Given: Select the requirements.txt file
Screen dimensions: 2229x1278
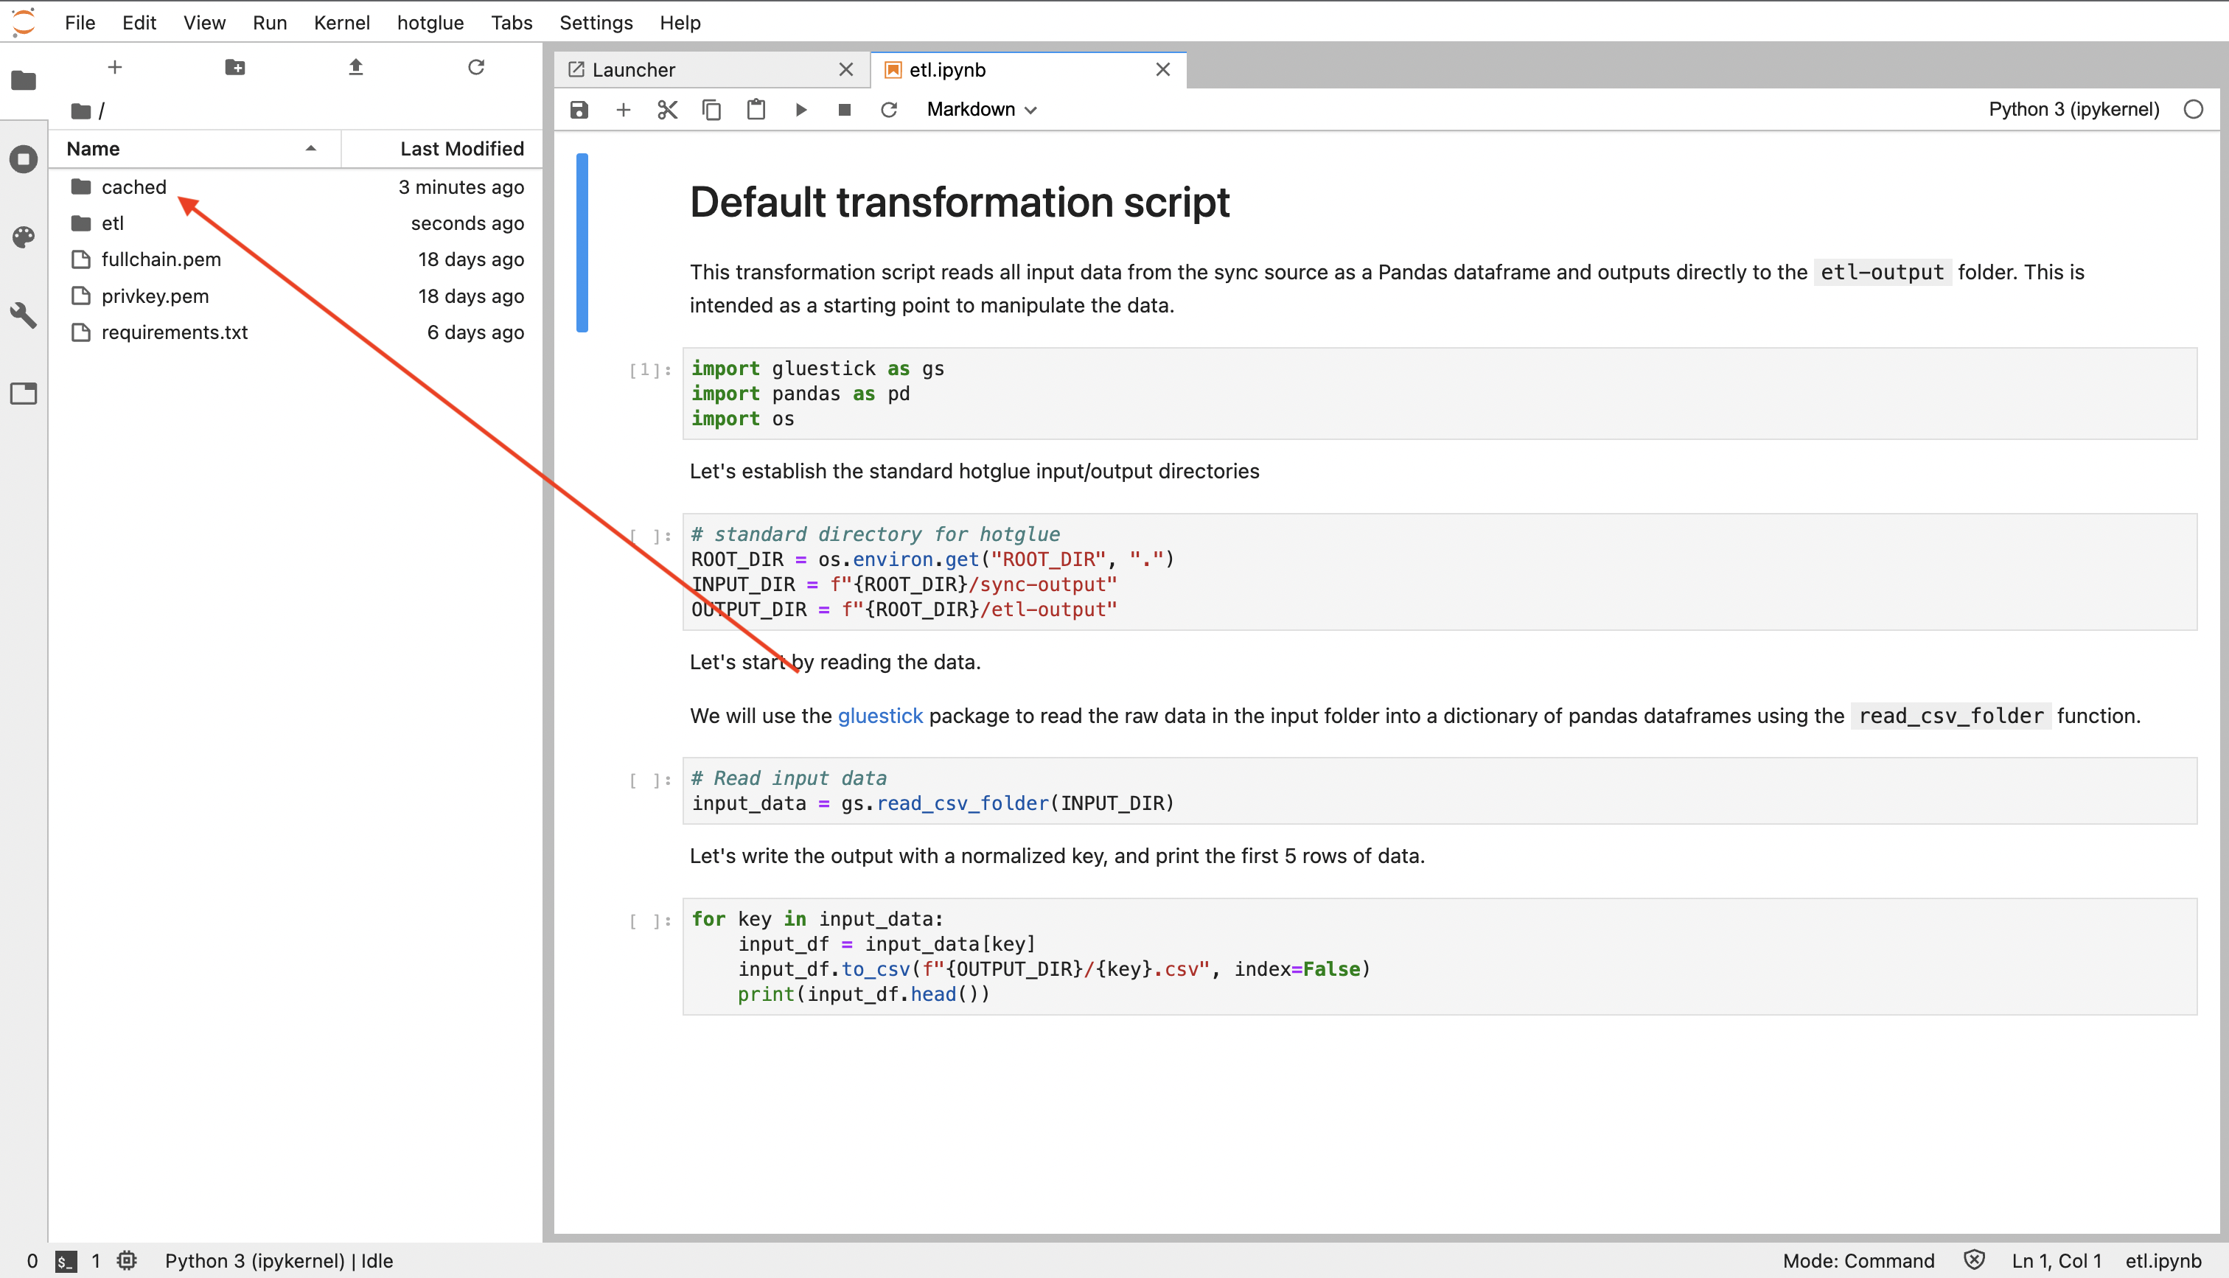Looking at the screenshot, I should (x=175, y=332).
